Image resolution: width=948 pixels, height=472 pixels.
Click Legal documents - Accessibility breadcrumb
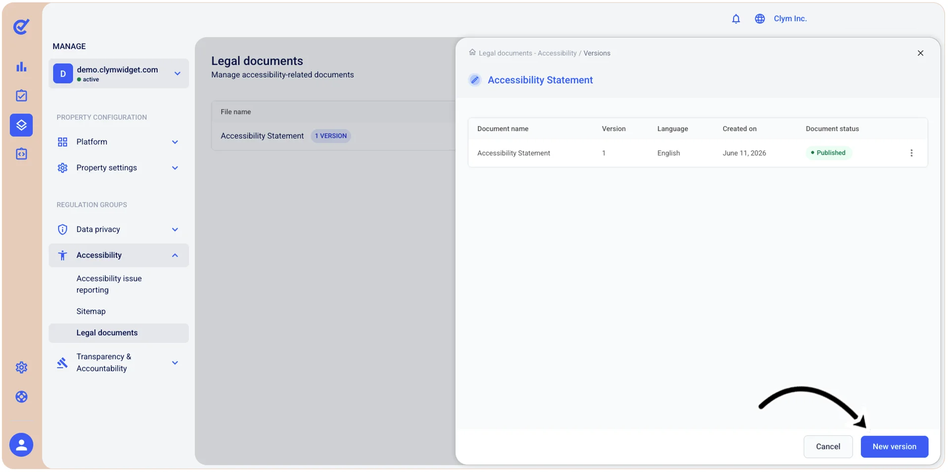(527, 53)
